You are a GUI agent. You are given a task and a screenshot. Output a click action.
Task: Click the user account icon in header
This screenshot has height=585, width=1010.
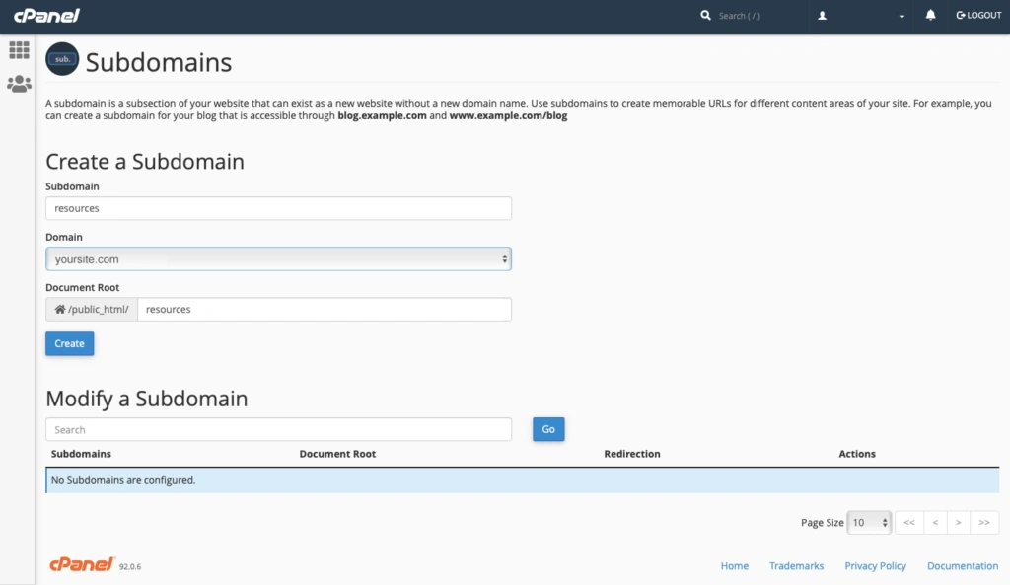click(822, 16)
